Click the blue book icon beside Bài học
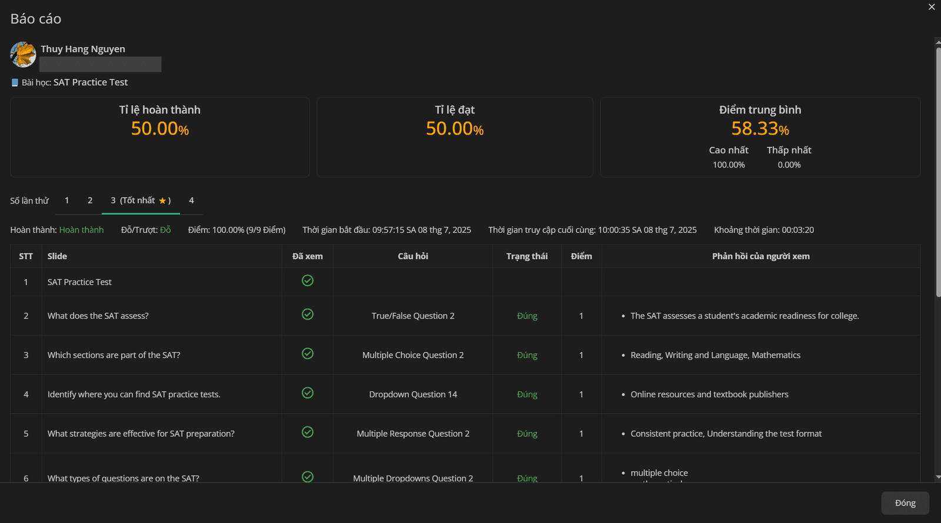This screenshot has width=941, height=523. 15,83
